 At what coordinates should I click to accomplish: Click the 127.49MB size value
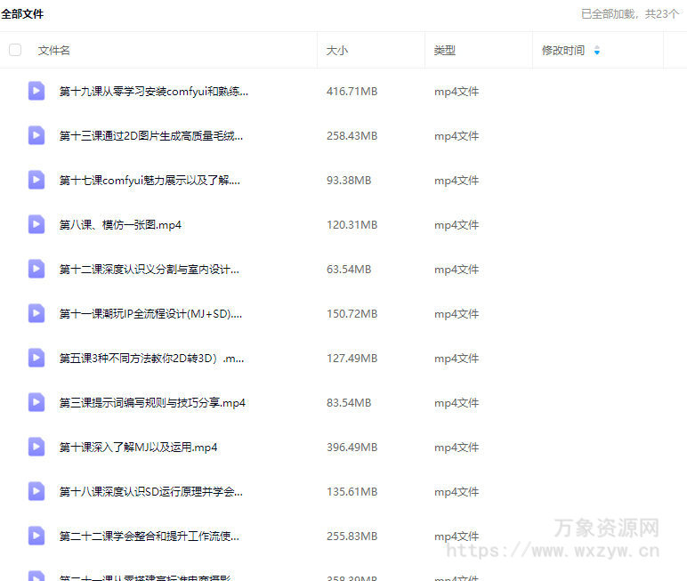click(x=352, y=359)
